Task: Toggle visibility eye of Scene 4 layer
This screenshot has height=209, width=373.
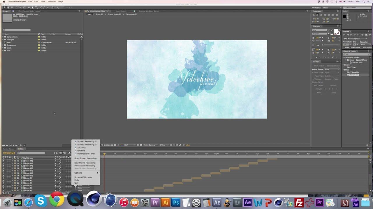Action: [3, 190]
